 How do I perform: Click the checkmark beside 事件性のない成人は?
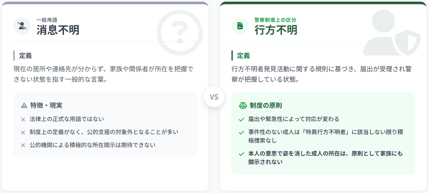(242, 132)
